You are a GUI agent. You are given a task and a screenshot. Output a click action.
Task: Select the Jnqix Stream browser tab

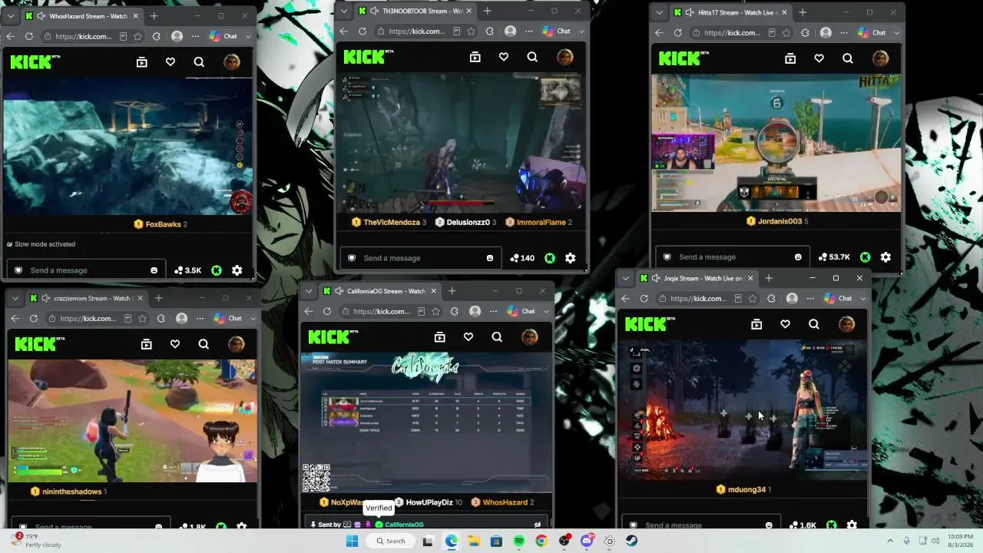tap(697, 278)
